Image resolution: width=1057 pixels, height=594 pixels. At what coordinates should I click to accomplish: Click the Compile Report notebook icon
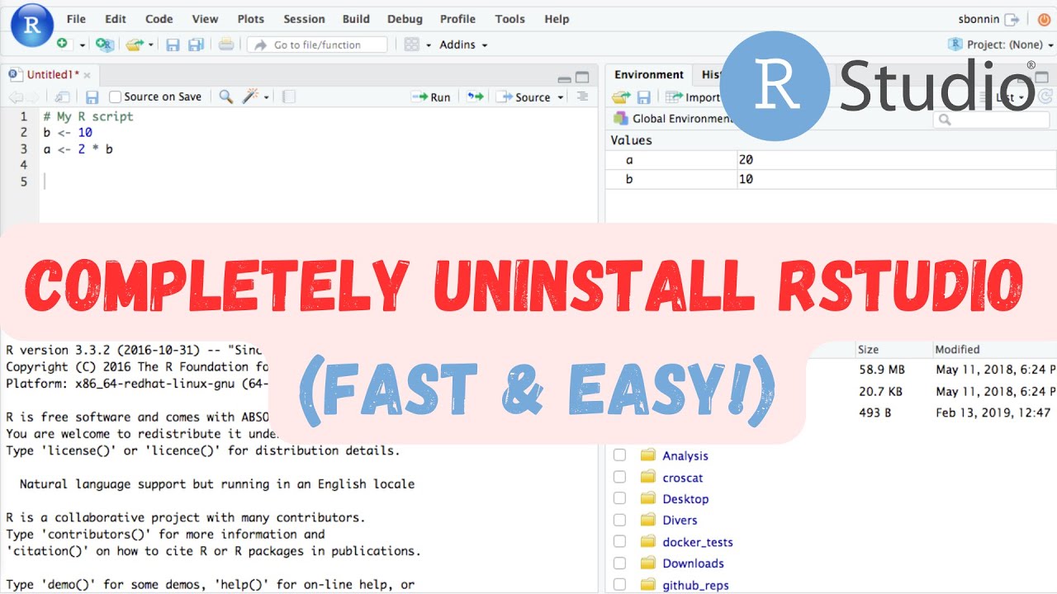[x=289, y=97]
